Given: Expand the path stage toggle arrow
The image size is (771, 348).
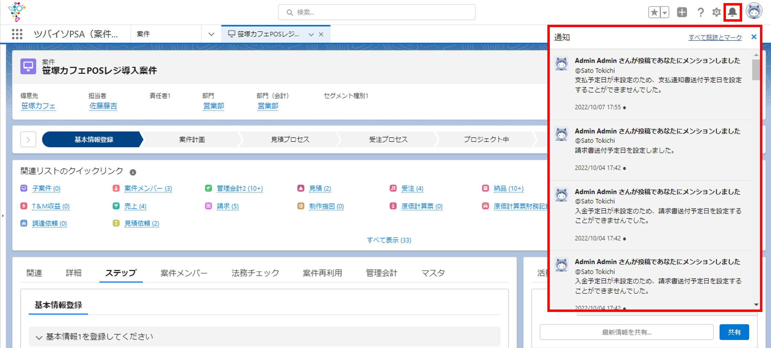Looking at the screenshot, I should coord(28,139).
